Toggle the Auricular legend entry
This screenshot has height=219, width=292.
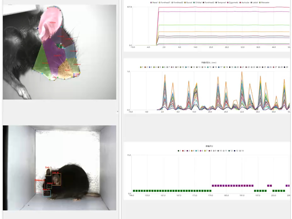pyautogui.click(x=244, y=3)
